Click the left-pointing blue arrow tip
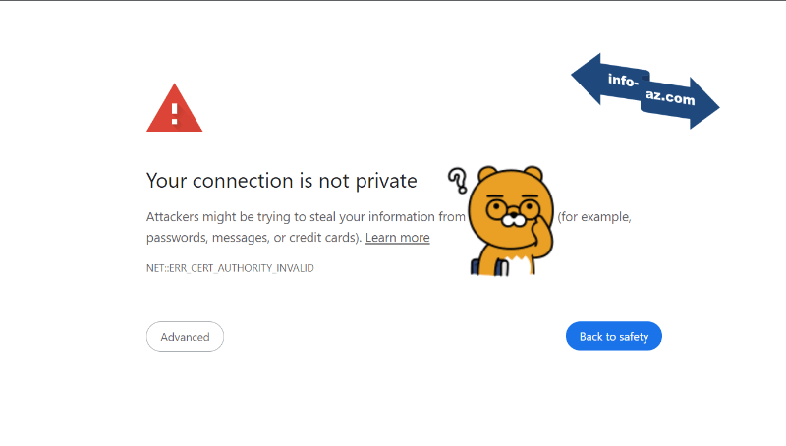Screen dimensions: 786x446 coord(580,77)
